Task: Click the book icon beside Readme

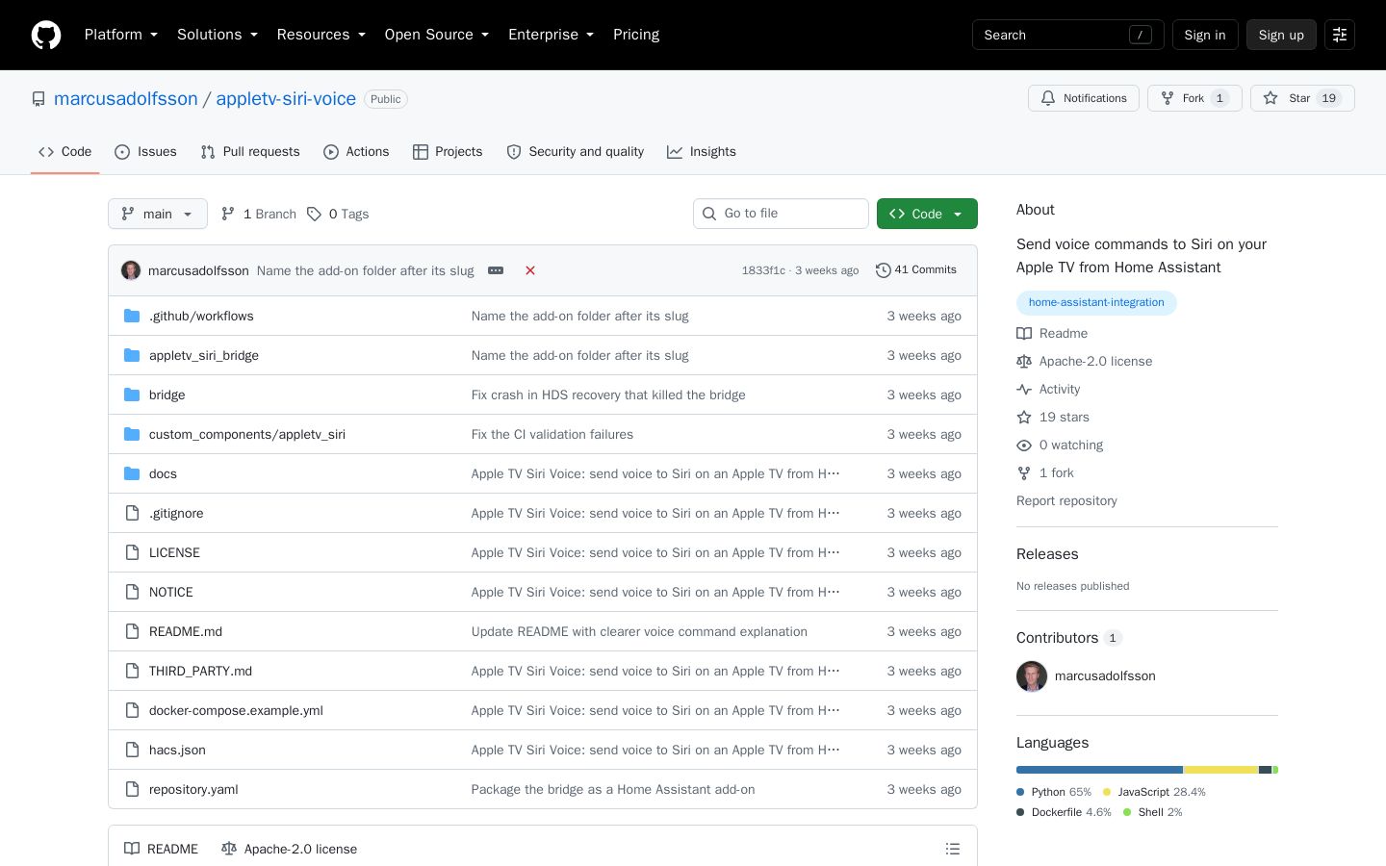Action: coord(1024,334)
